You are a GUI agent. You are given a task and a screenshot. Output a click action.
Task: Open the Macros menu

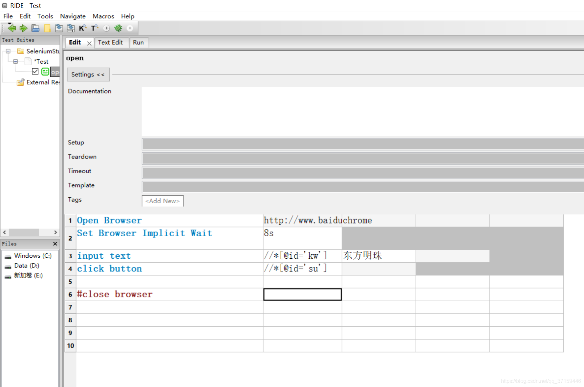(x=103, y=16)
